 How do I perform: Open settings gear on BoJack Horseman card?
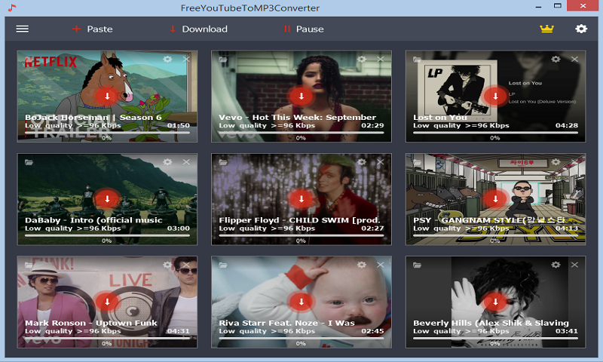coord(167,60)
